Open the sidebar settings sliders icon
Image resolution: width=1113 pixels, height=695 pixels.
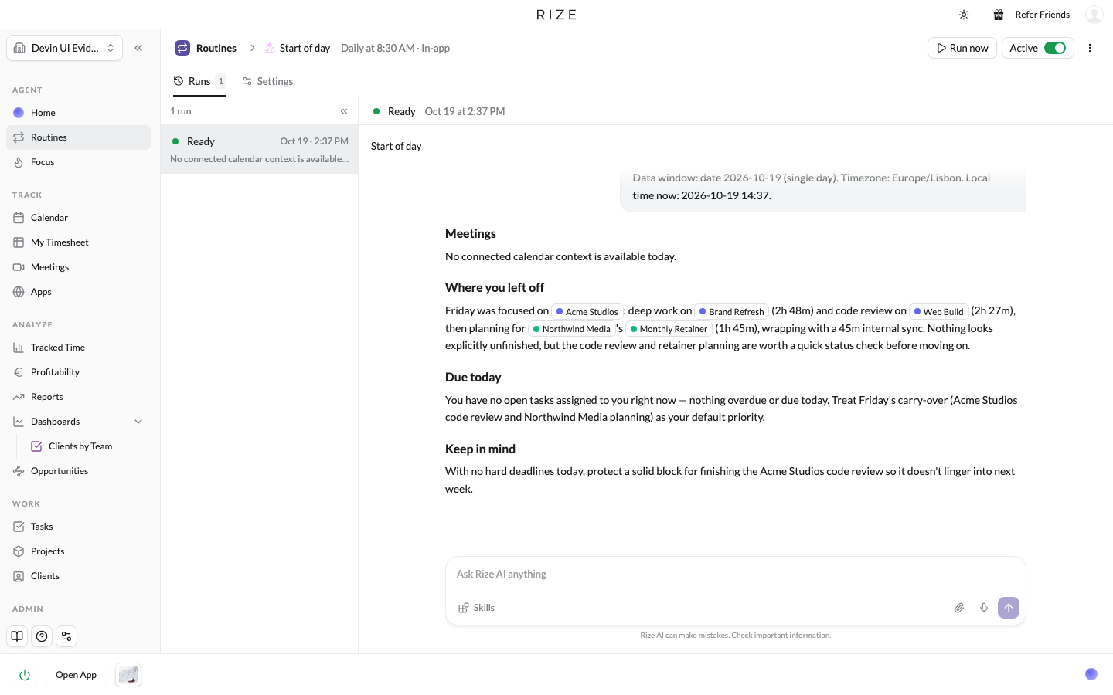(66, 636)
